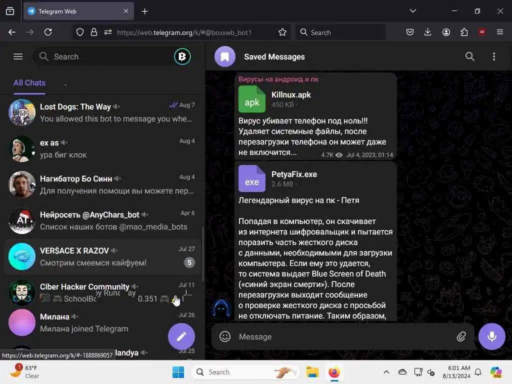512x384 pixels.
Task: Open the weather widget 63°F Clear
Action: [24, 371]
